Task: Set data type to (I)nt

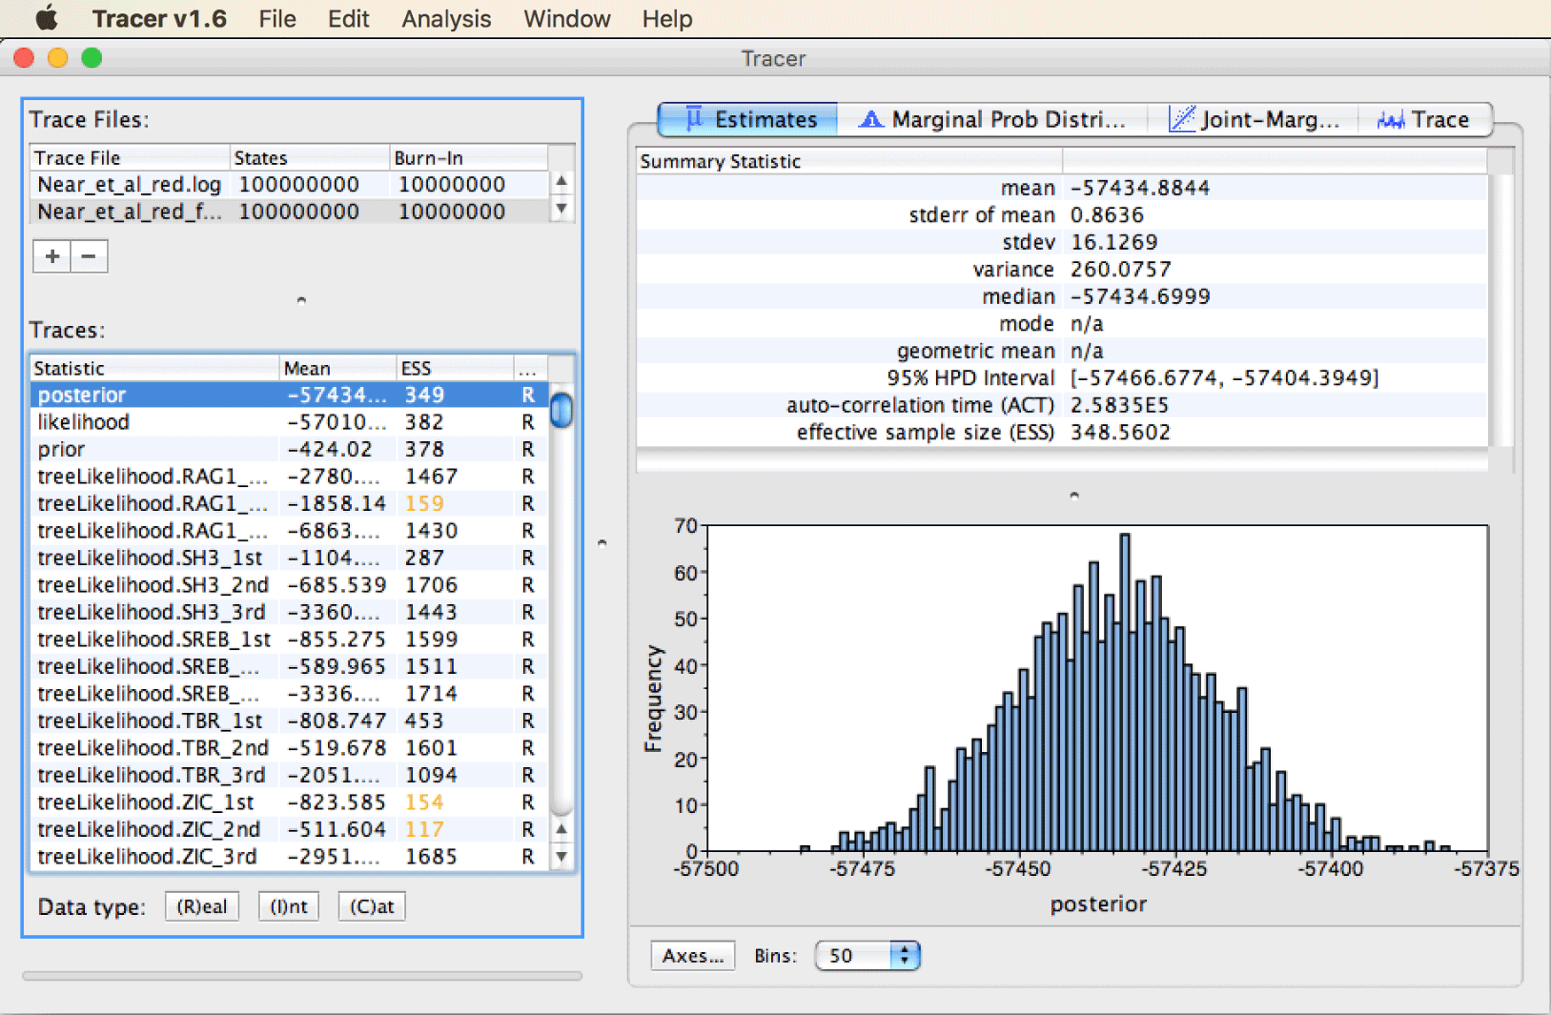Action: click(289, 907)
